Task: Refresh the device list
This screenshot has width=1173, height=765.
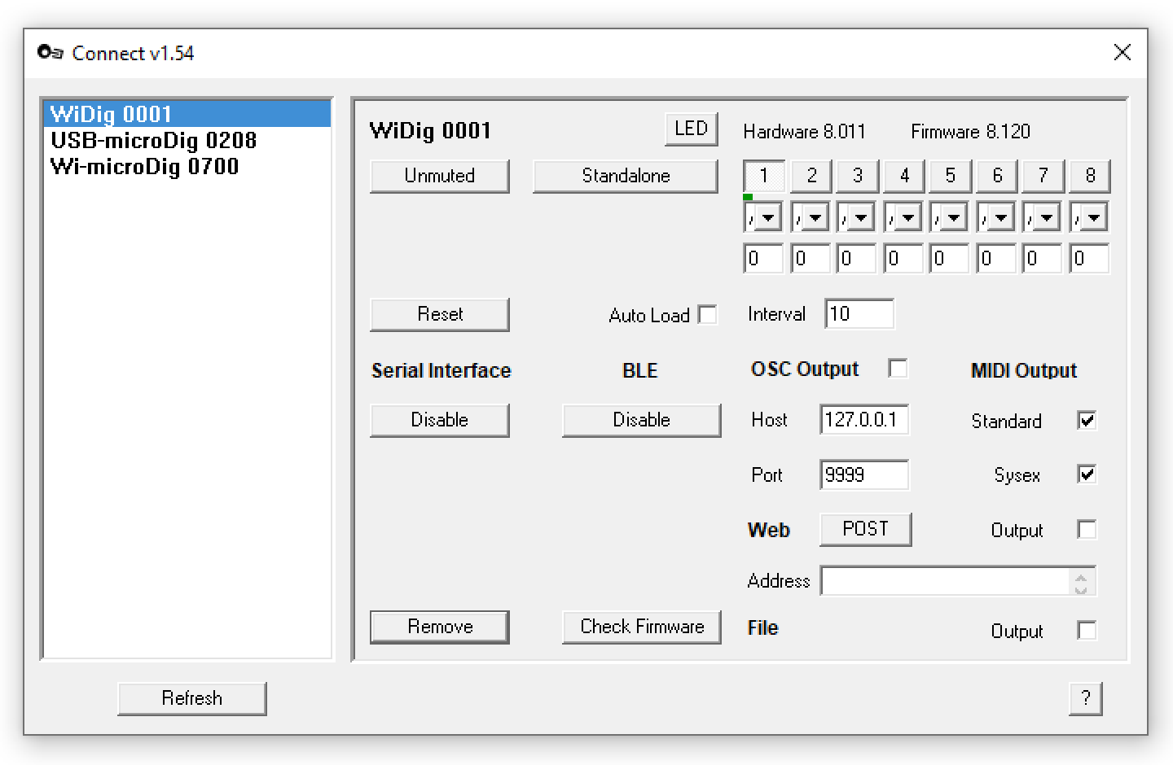Action: [x=192, y=698]
